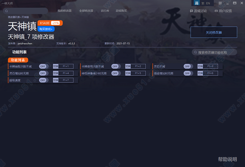Click the ¥54.00 price tag
The image size is (245, 167).
coord(45,23)
